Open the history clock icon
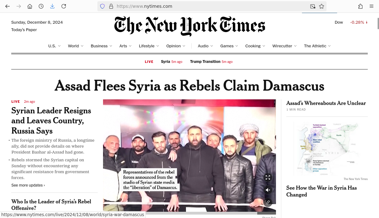The width and height of the screenshot is (379, 218). pyautogui.click(x=41, y=6)
